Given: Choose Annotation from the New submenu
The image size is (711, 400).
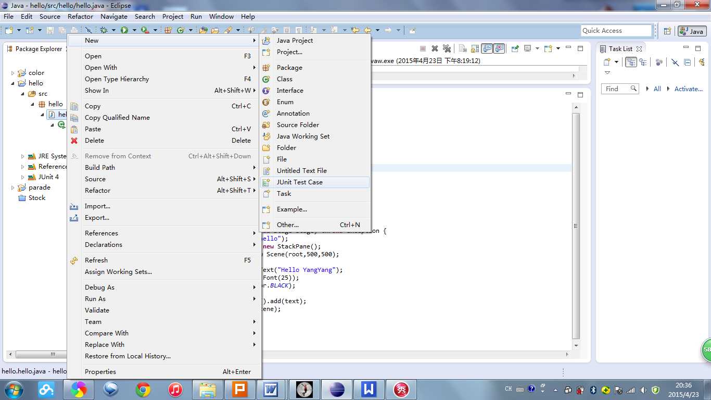Looking at the screenshot, I should (315, 113).
